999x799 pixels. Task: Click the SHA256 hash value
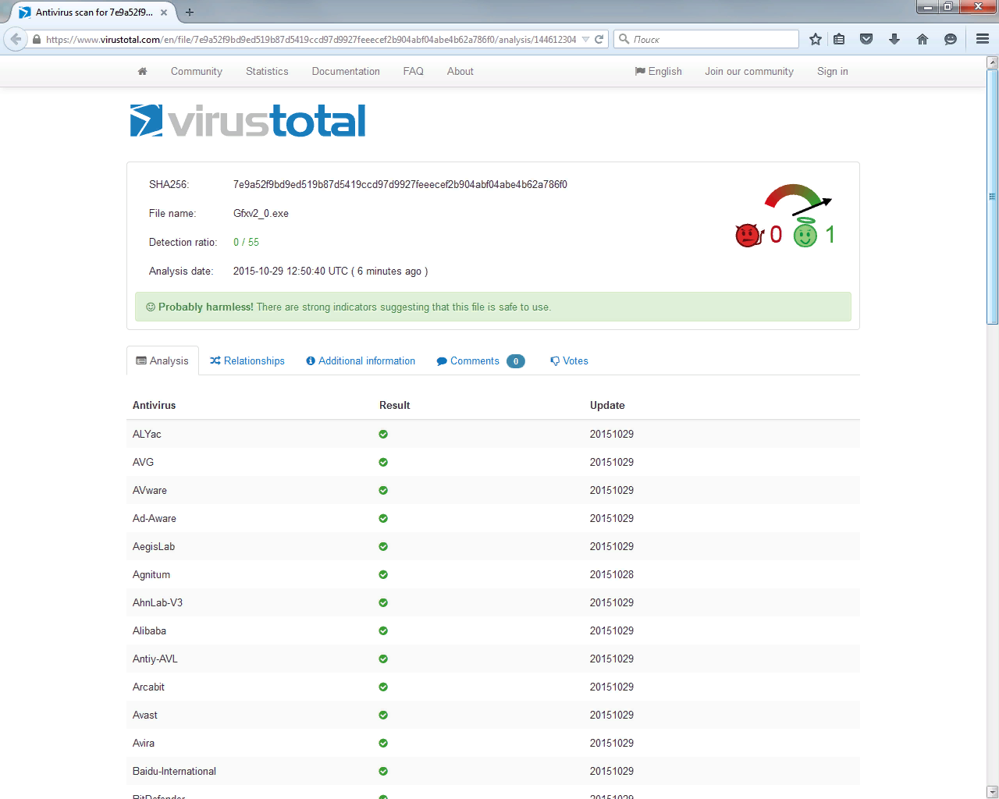tap(400, 184)
